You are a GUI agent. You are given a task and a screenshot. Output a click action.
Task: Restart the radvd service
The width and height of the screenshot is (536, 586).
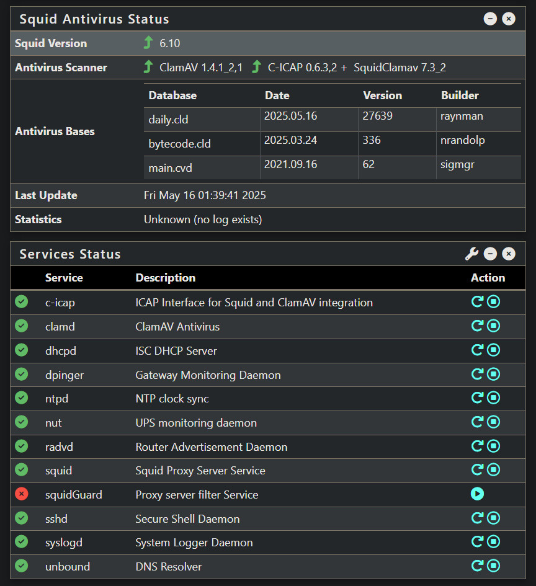pos(477,446)
